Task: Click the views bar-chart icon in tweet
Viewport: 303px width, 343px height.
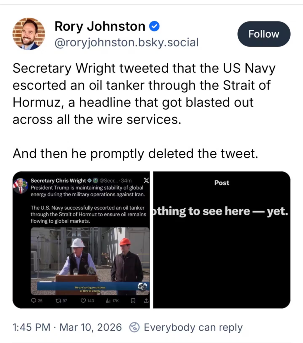Action: (108, 300)
